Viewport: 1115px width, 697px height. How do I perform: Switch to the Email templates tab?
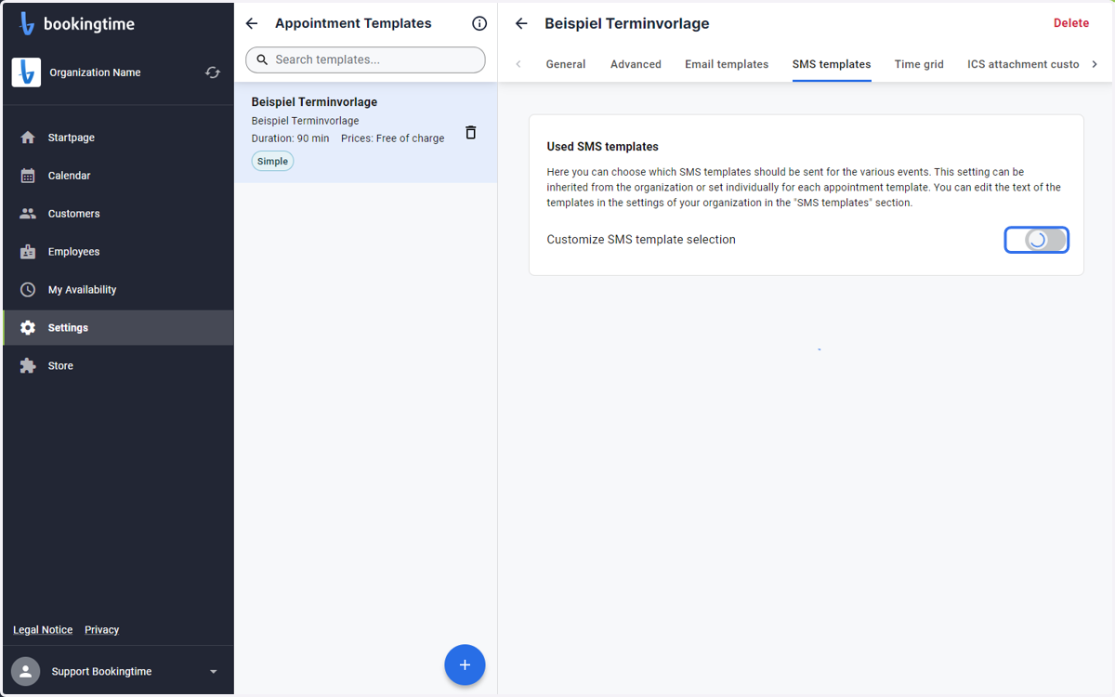pyautogui.click(x=727, y=64)
